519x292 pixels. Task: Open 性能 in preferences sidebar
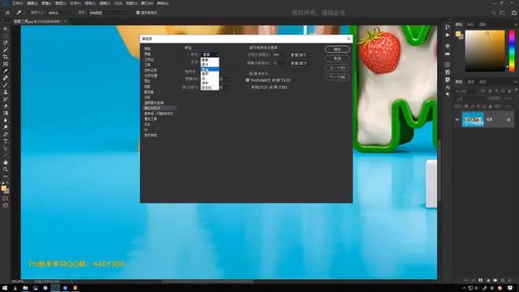tap(147, 87)
